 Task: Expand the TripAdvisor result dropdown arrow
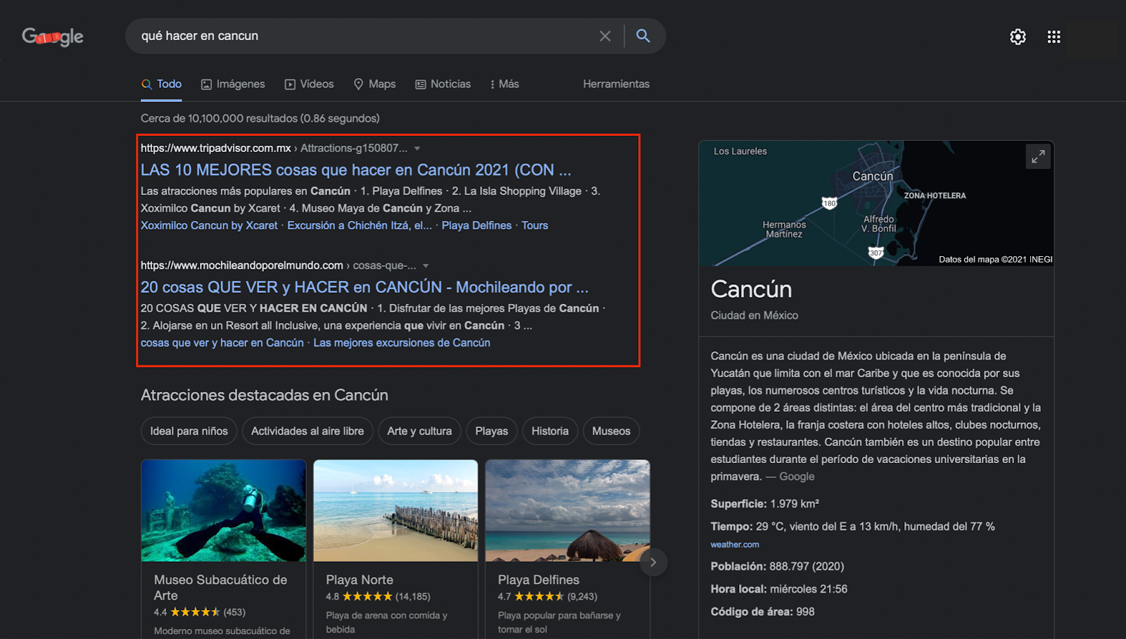[417, 148]
